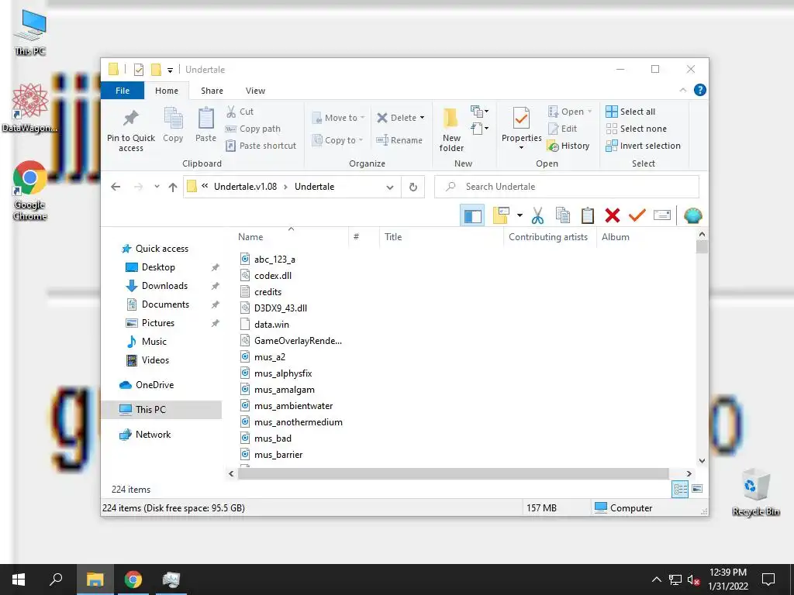Click the blue shell toolbar icon

692,216
